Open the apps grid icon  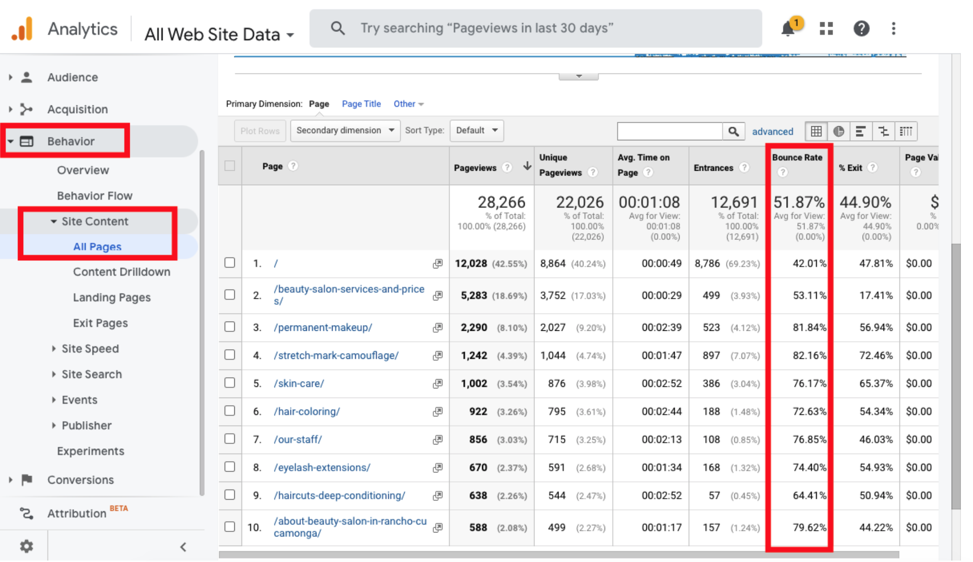[x=826, y=29]
